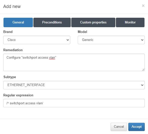Click the Model field label

82,32
